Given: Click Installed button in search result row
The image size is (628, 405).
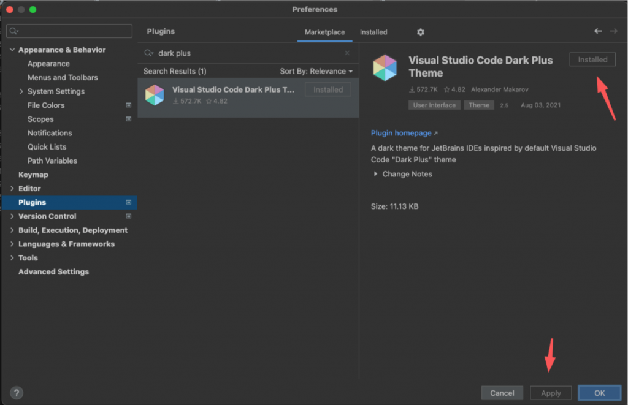Looking at the screenshot, I should pyautogui.click(x=328, y=89).
